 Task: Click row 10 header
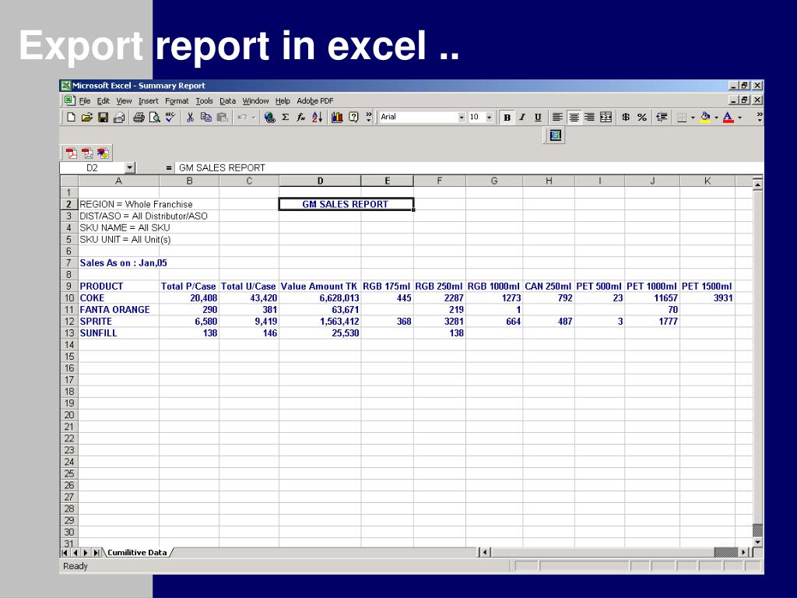point(69,298)
